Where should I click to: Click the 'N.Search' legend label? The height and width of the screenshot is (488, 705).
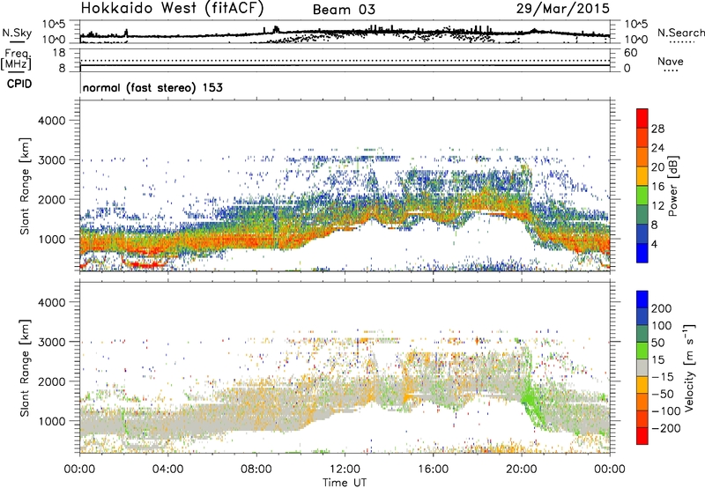click(x=680, y=33)
